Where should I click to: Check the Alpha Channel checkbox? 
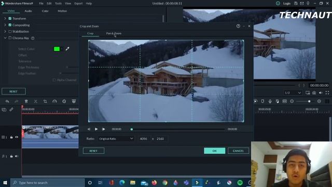(x=54, y=80)
